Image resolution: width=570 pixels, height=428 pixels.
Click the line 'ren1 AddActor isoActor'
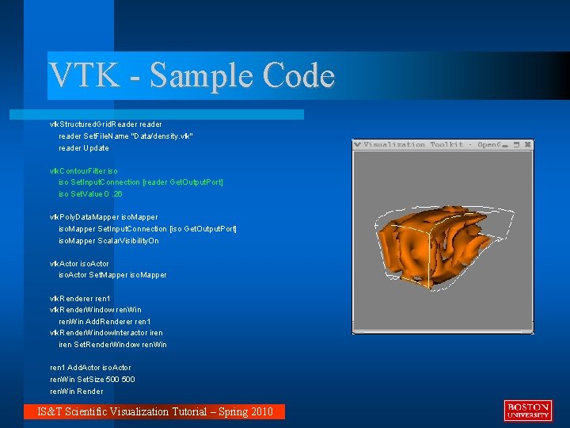tap(90, 368)
